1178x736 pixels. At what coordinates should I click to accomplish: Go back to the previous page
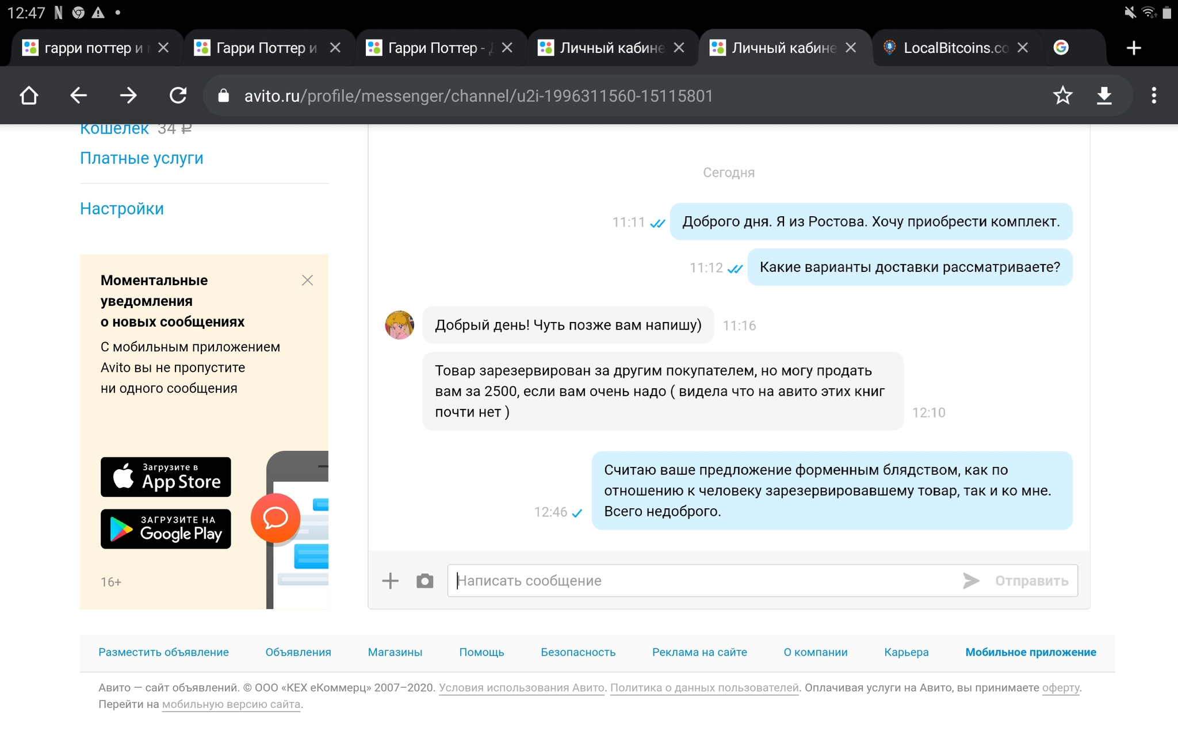click(x=78, y=95)
